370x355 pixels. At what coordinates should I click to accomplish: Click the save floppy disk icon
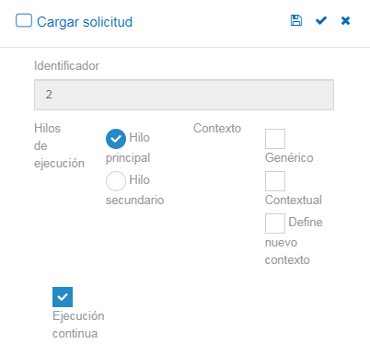[296, 20]
